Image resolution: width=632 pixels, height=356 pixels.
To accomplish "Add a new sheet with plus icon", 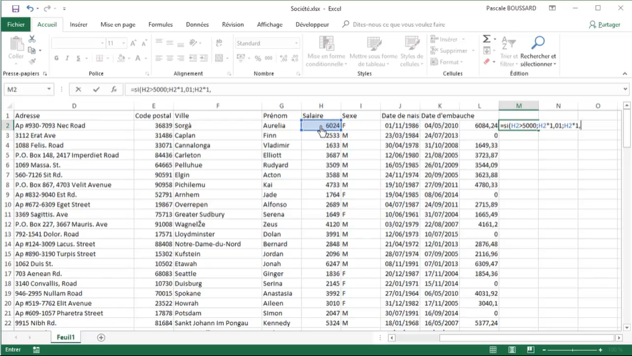I will (x=101, y=337).
